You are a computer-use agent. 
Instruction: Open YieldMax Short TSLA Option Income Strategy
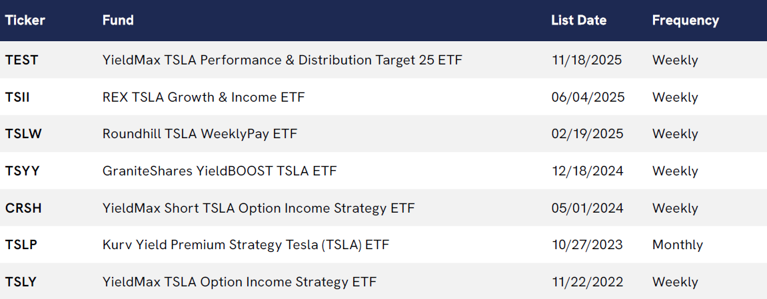[259, 208]
